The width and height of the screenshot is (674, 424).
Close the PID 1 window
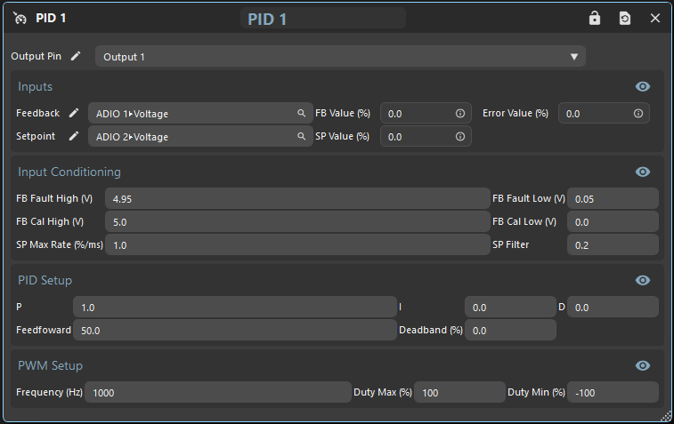pyautogui.click(x=655, y=18)
